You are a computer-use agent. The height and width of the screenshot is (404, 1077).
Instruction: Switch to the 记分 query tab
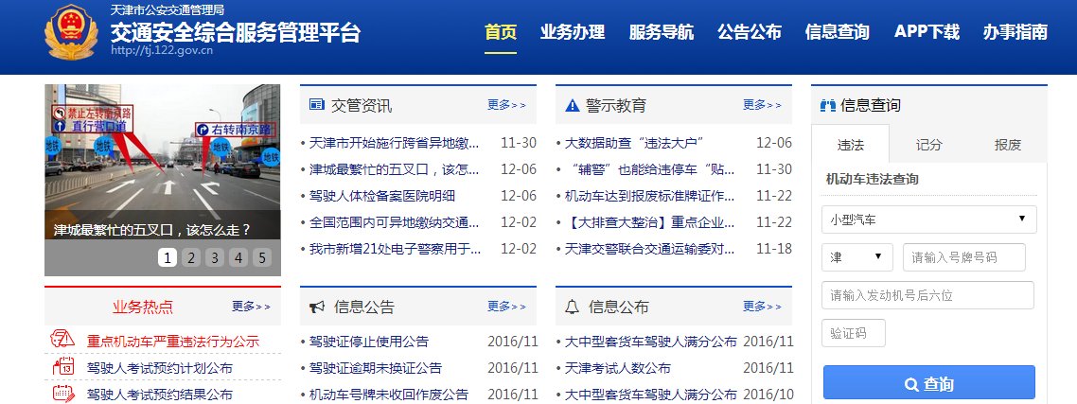coord(928,144)
